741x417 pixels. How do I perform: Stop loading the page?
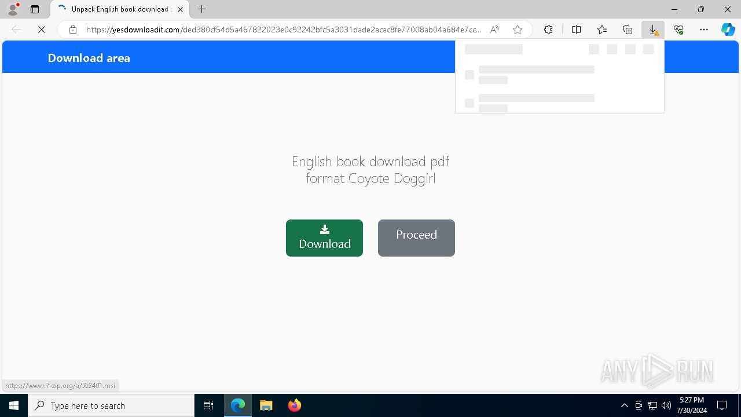click(42, 30)
